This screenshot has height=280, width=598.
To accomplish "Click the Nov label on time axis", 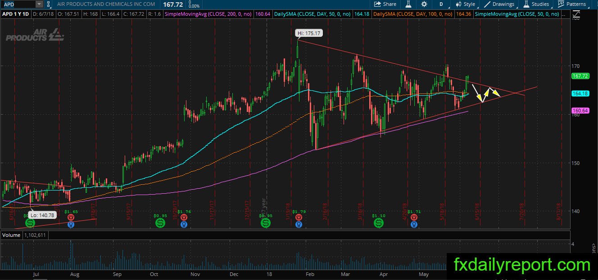I will pos(195,273).
